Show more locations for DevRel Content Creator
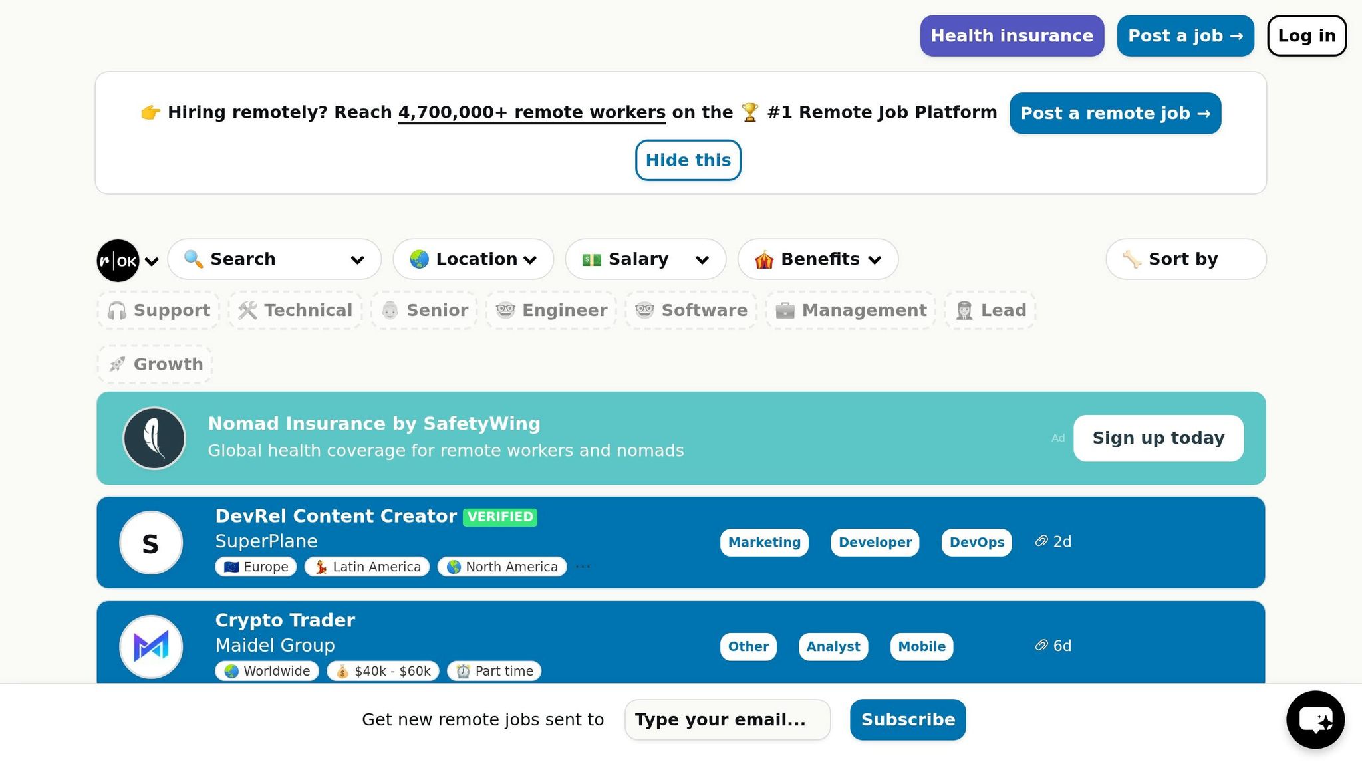 583,567
